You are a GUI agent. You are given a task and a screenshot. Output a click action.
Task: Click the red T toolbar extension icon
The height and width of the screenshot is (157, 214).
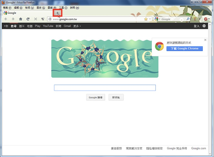pyautogui.click(x=195, y=19)
